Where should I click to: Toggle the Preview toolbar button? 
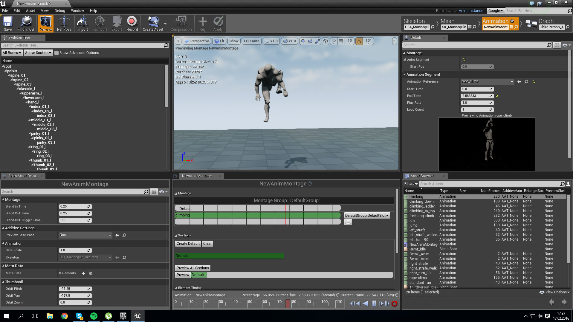pos(46,24)
